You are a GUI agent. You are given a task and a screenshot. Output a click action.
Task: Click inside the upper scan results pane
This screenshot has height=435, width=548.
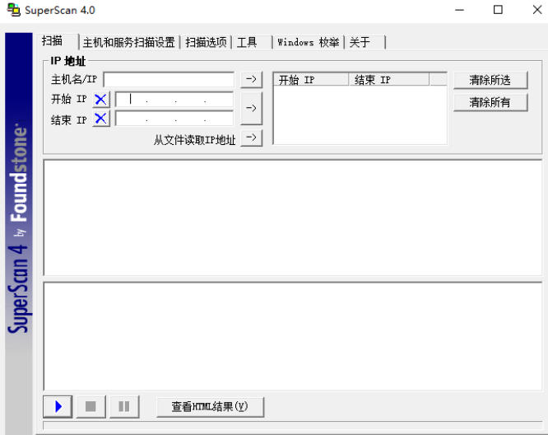pos(293,217)
